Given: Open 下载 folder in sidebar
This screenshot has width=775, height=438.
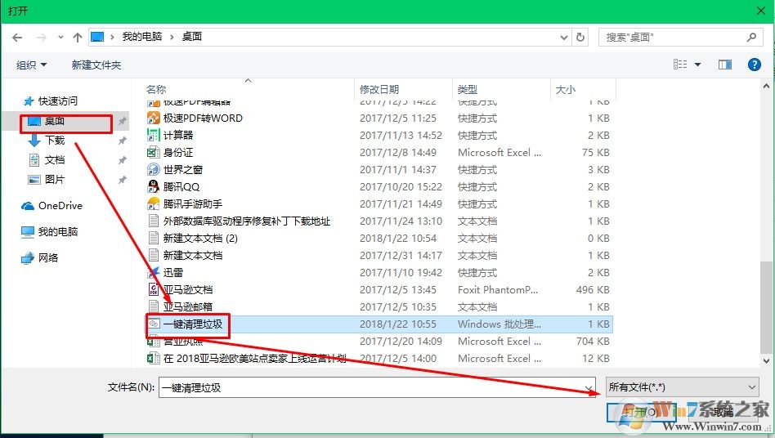Looking at the screenshot, I should [55, 141].
